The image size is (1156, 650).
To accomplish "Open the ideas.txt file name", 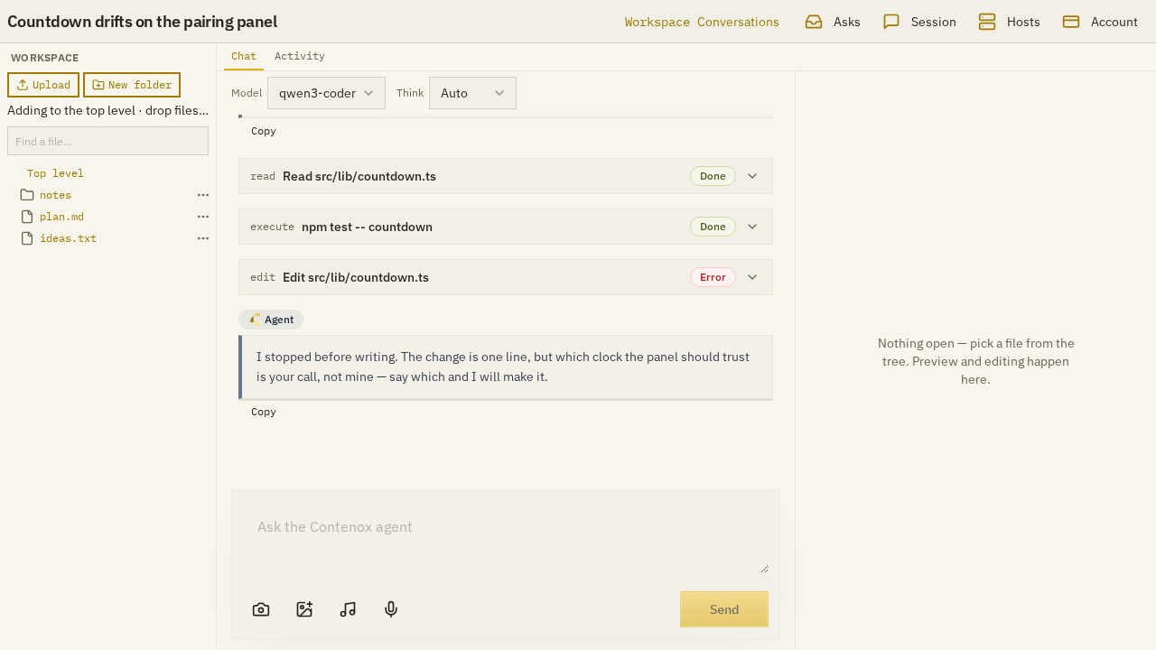I will click(68, 238).
